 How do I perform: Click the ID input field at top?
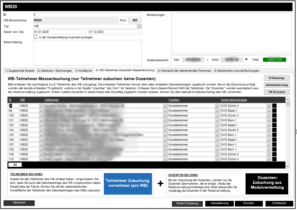coord(87,15)
